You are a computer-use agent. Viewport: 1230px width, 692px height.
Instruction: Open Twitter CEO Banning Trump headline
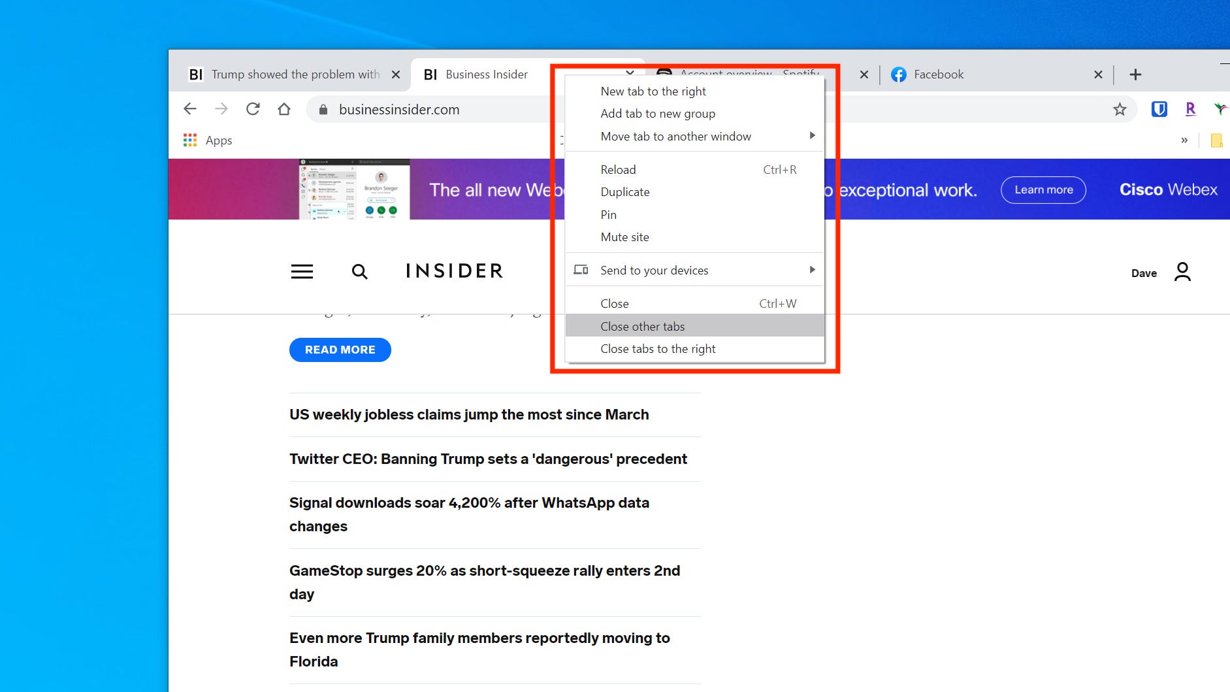(488, 459)
